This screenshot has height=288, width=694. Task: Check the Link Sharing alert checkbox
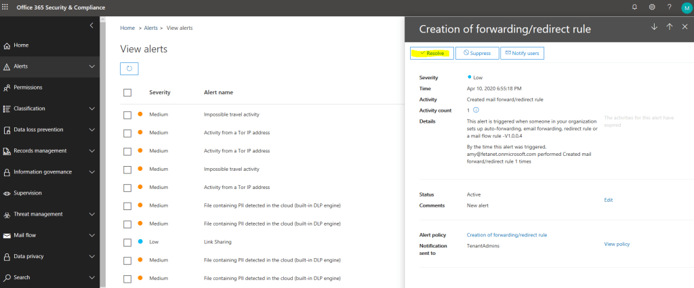click(127, 242)
